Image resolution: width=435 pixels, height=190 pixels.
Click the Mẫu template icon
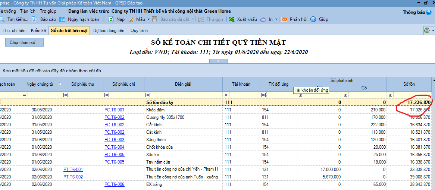(x=131, y=19)
